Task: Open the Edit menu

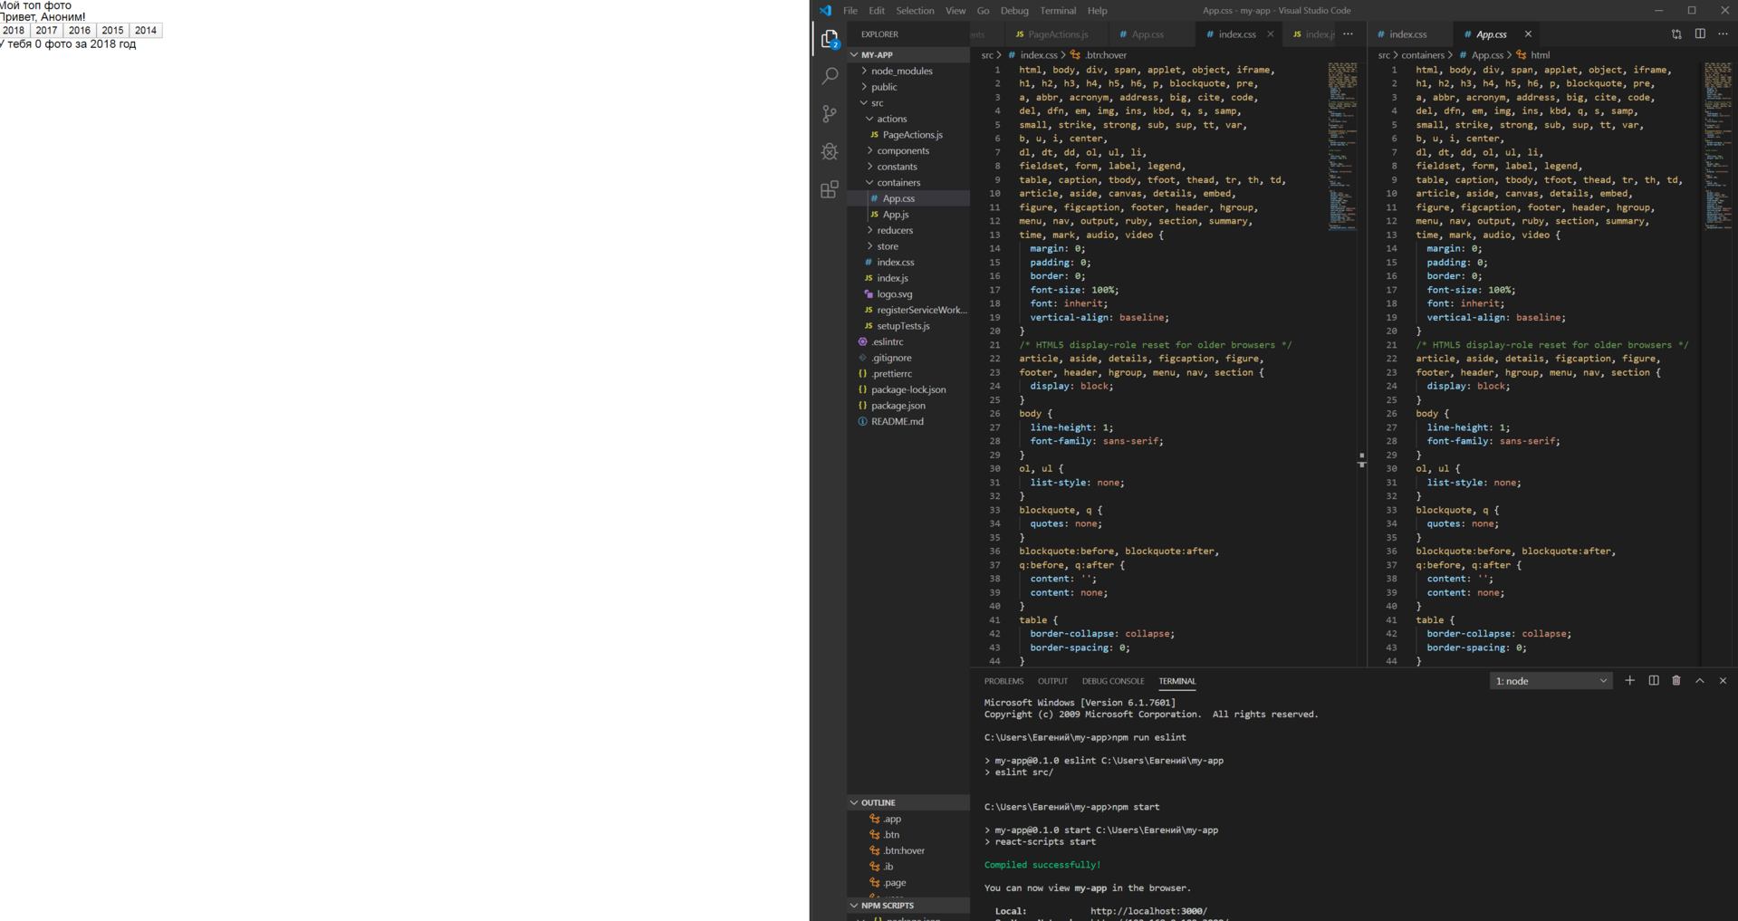Action: (x=877, y=11)
